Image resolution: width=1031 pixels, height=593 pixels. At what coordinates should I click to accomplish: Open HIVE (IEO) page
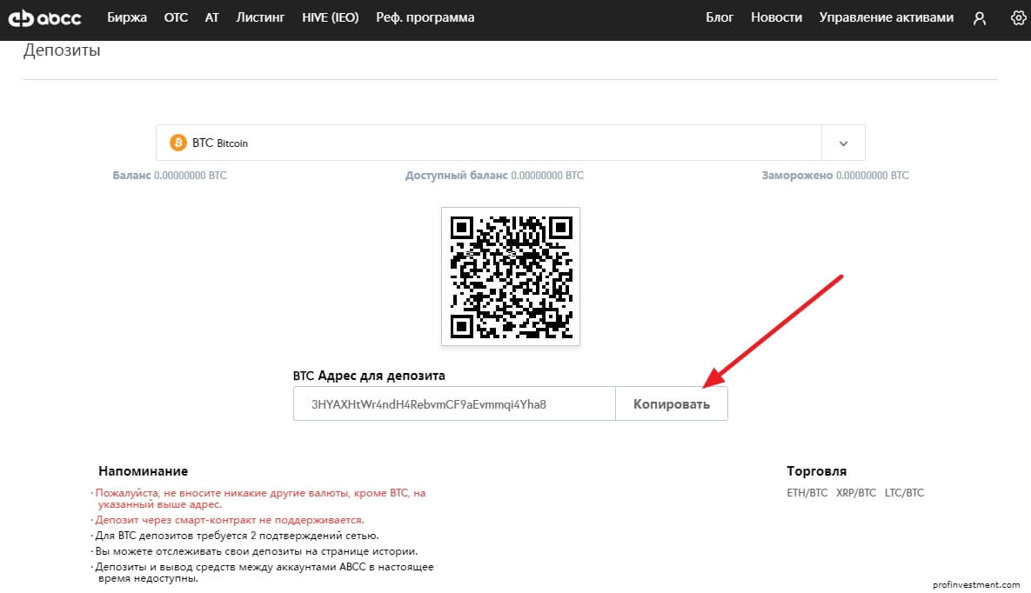[330, 17]
